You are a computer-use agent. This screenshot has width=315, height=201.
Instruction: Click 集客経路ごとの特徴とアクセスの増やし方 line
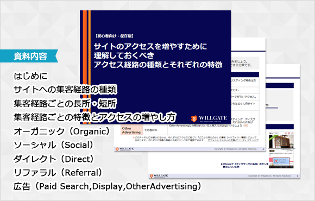[94, 117]
